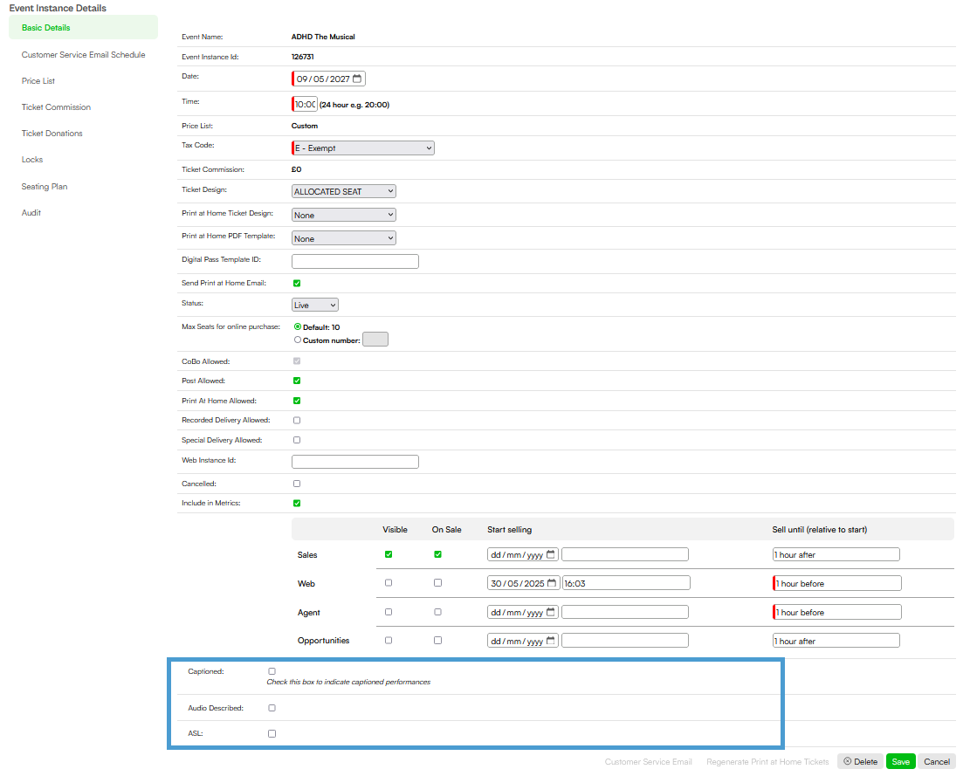Enable the Captioned checkbox
Image resolution: width=970 pixels, height=776 pixels.
pos(272,671)
